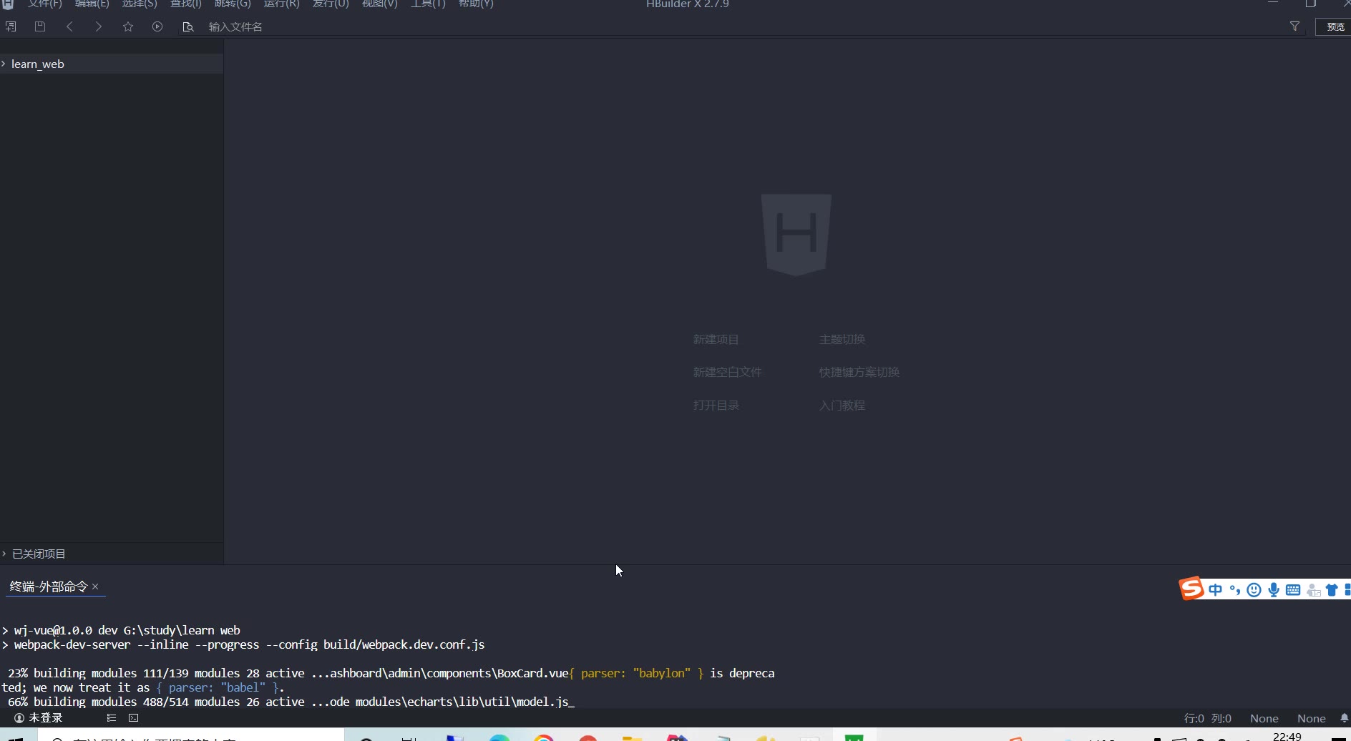Click the file search icon
The image size is (1351, 741).
click(x=188, y=26)
